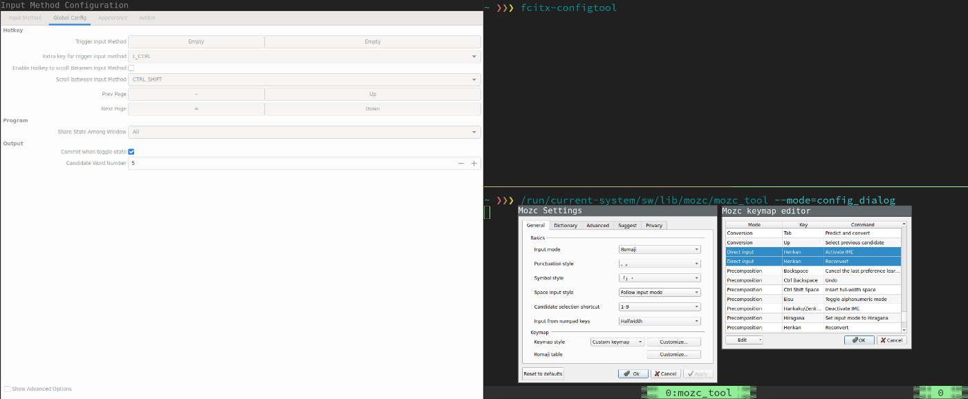Expand Share State Among Window dropdown
Viewport: 968px width, 399px height.
[304, 132]
